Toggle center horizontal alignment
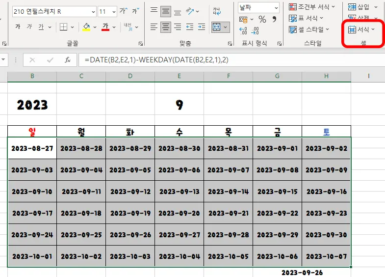 166,27
